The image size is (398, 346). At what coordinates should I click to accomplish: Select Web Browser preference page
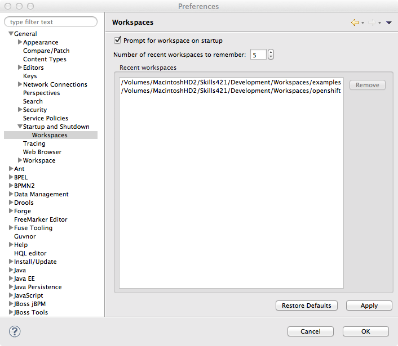point(42,152)
